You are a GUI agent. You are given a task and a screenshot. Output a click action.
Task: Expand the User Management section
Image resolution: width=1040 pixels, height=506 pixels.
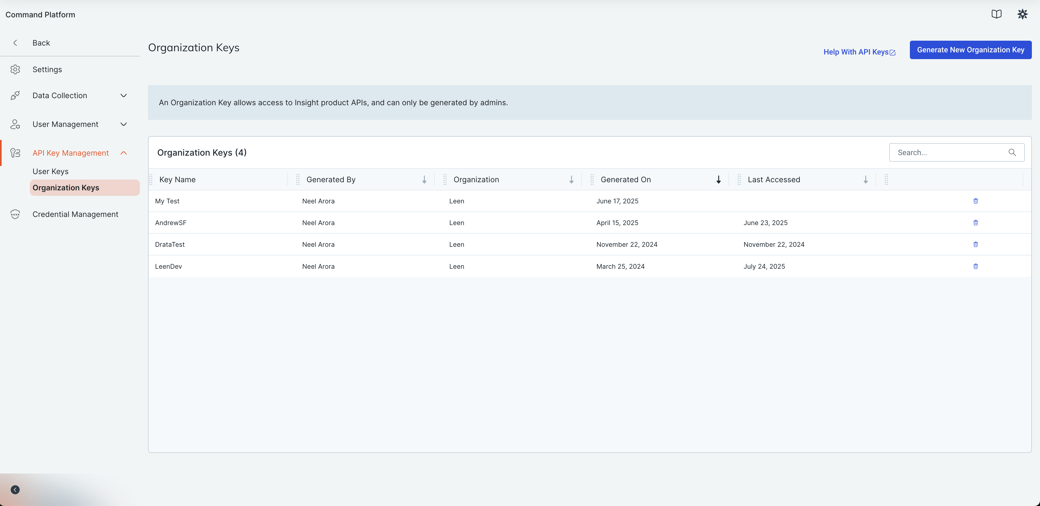(124, 124)
